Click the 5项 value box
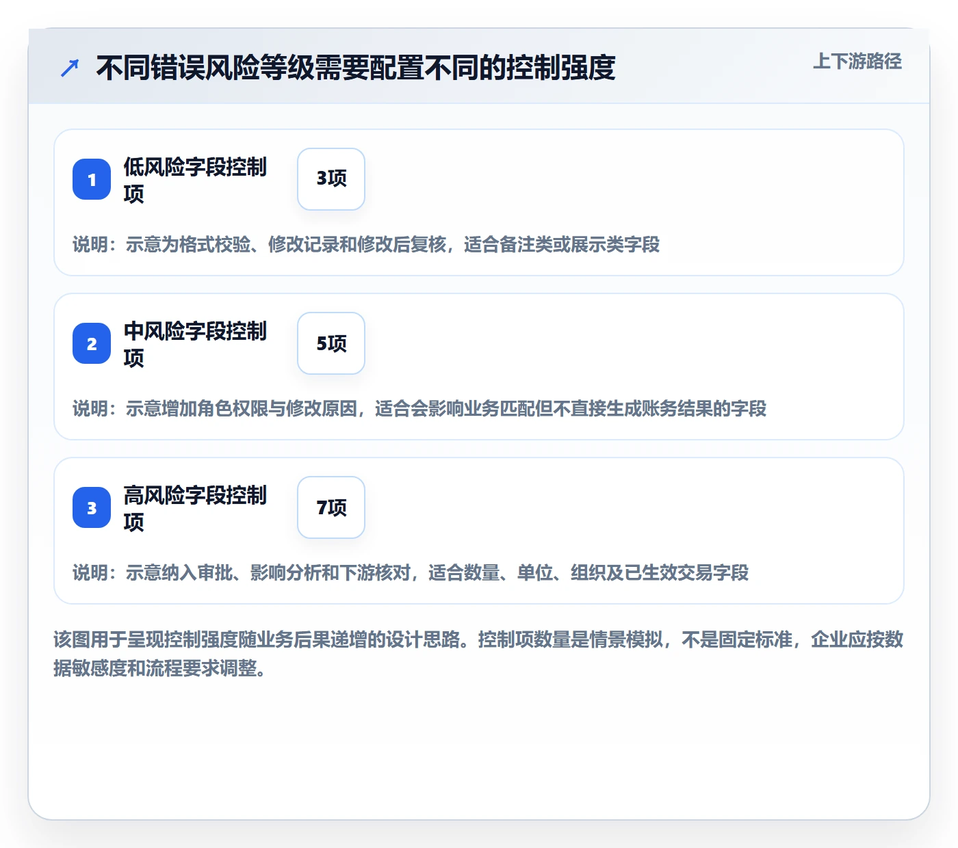The width and height of the screenshot is (958, 848). coord(331,343)
